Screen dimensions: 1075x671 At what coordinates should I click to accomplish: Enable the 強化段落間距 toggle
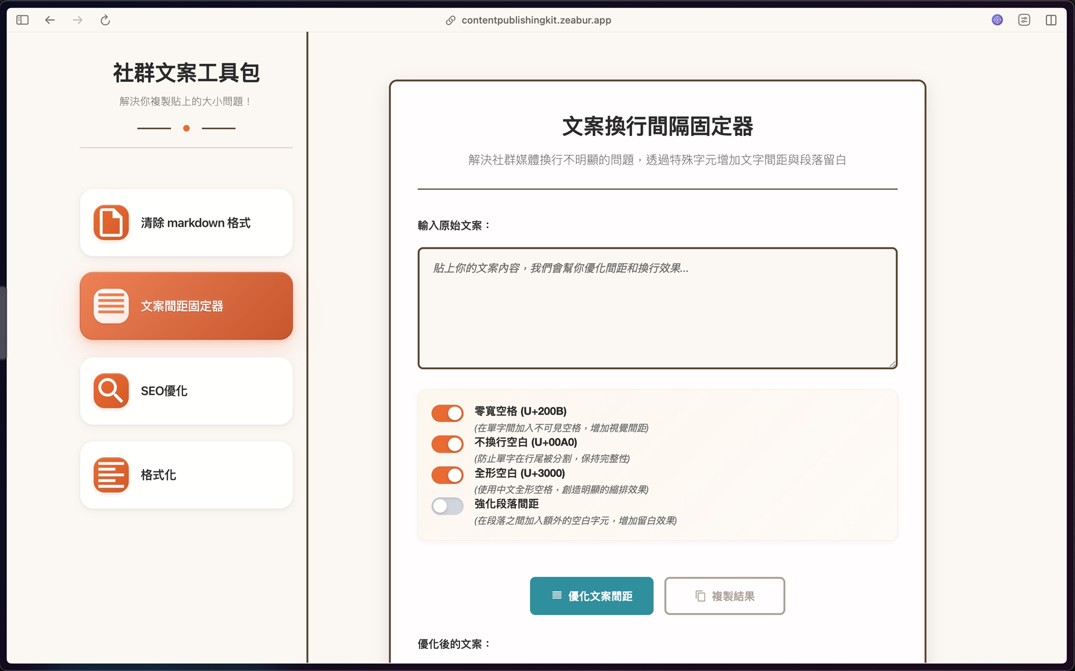pos(447,506)
